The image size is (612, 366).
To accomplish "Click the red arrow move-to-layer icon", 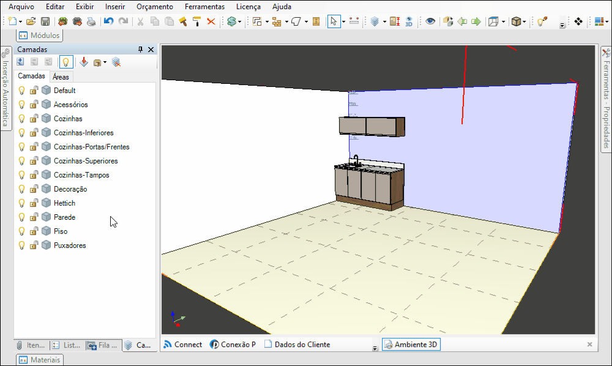I will tap(83, 62).
